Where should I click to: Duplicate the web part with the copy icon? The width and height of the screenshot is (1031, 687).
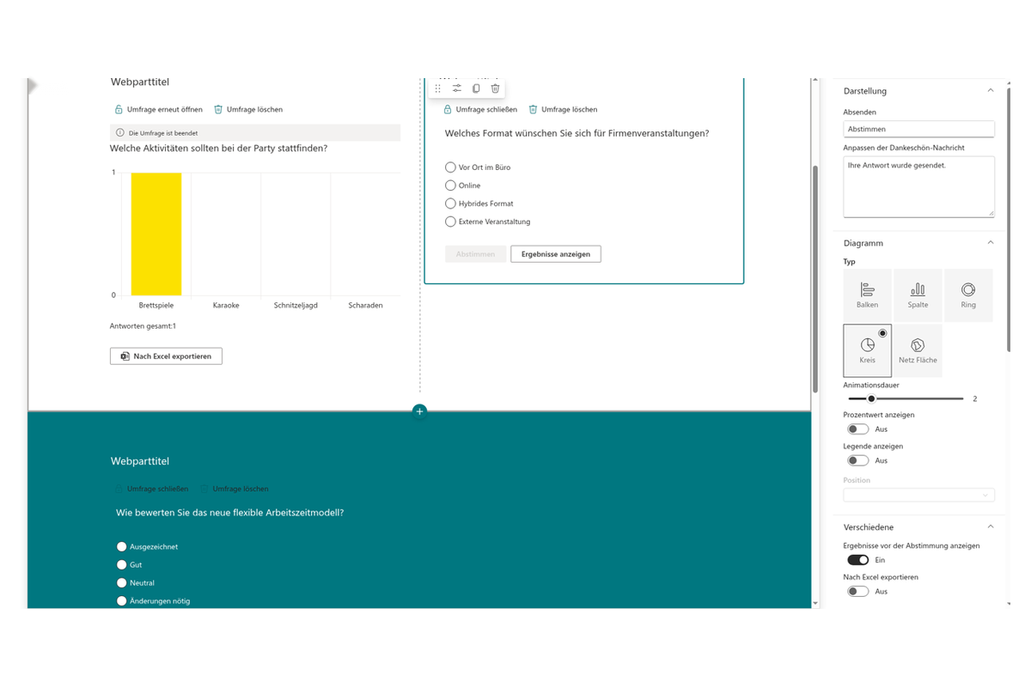click(x=476, y=88)
